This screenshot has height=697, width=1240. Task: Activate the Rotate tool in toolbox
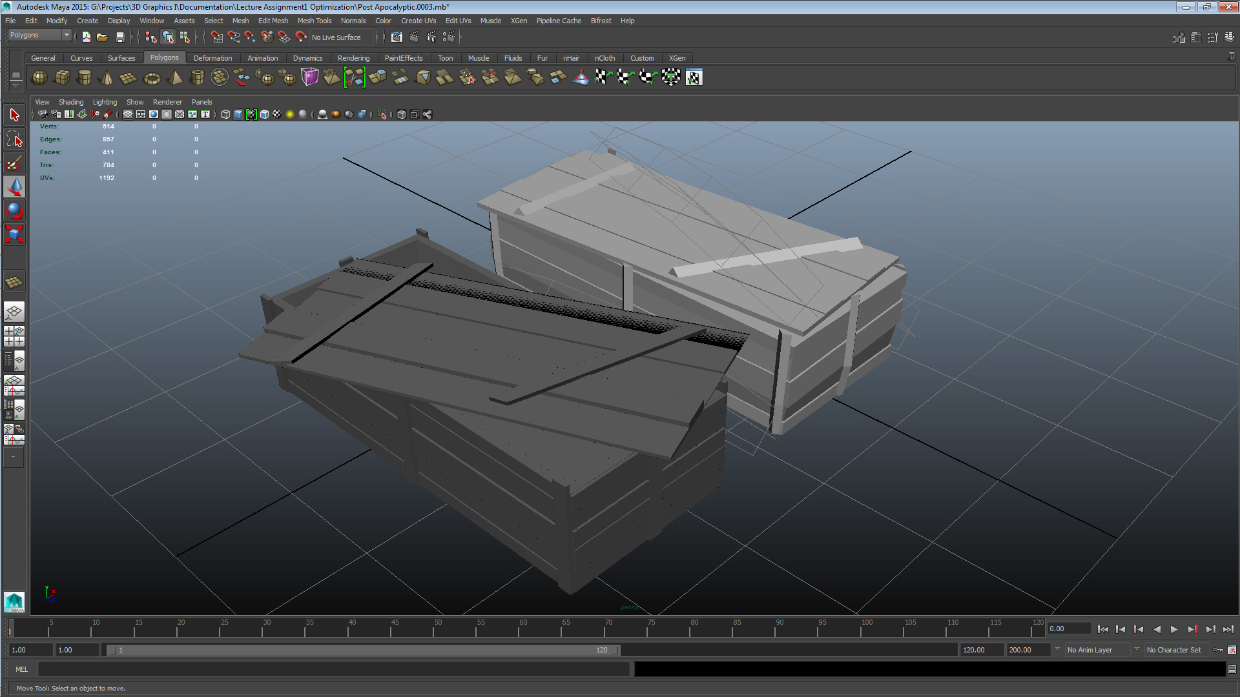(14, 210)
